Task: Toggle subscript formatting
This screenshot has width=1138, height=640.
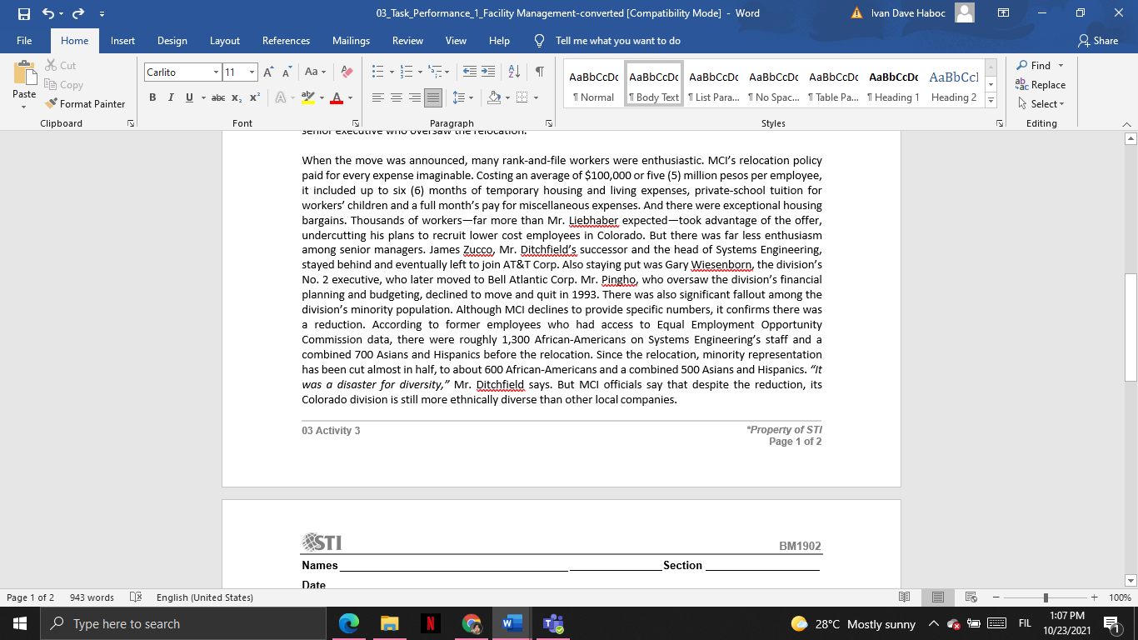Action: [237, 97]
